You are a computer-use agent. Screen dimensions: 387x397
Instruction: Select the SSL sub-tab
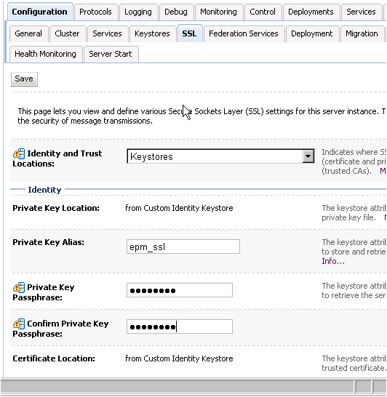(190, 33)
